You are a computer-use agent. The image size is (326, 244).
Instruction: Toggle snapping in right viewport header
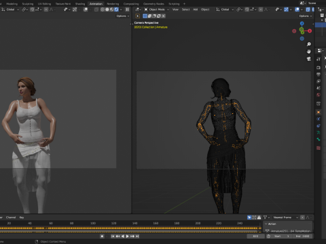pos(247,9)
